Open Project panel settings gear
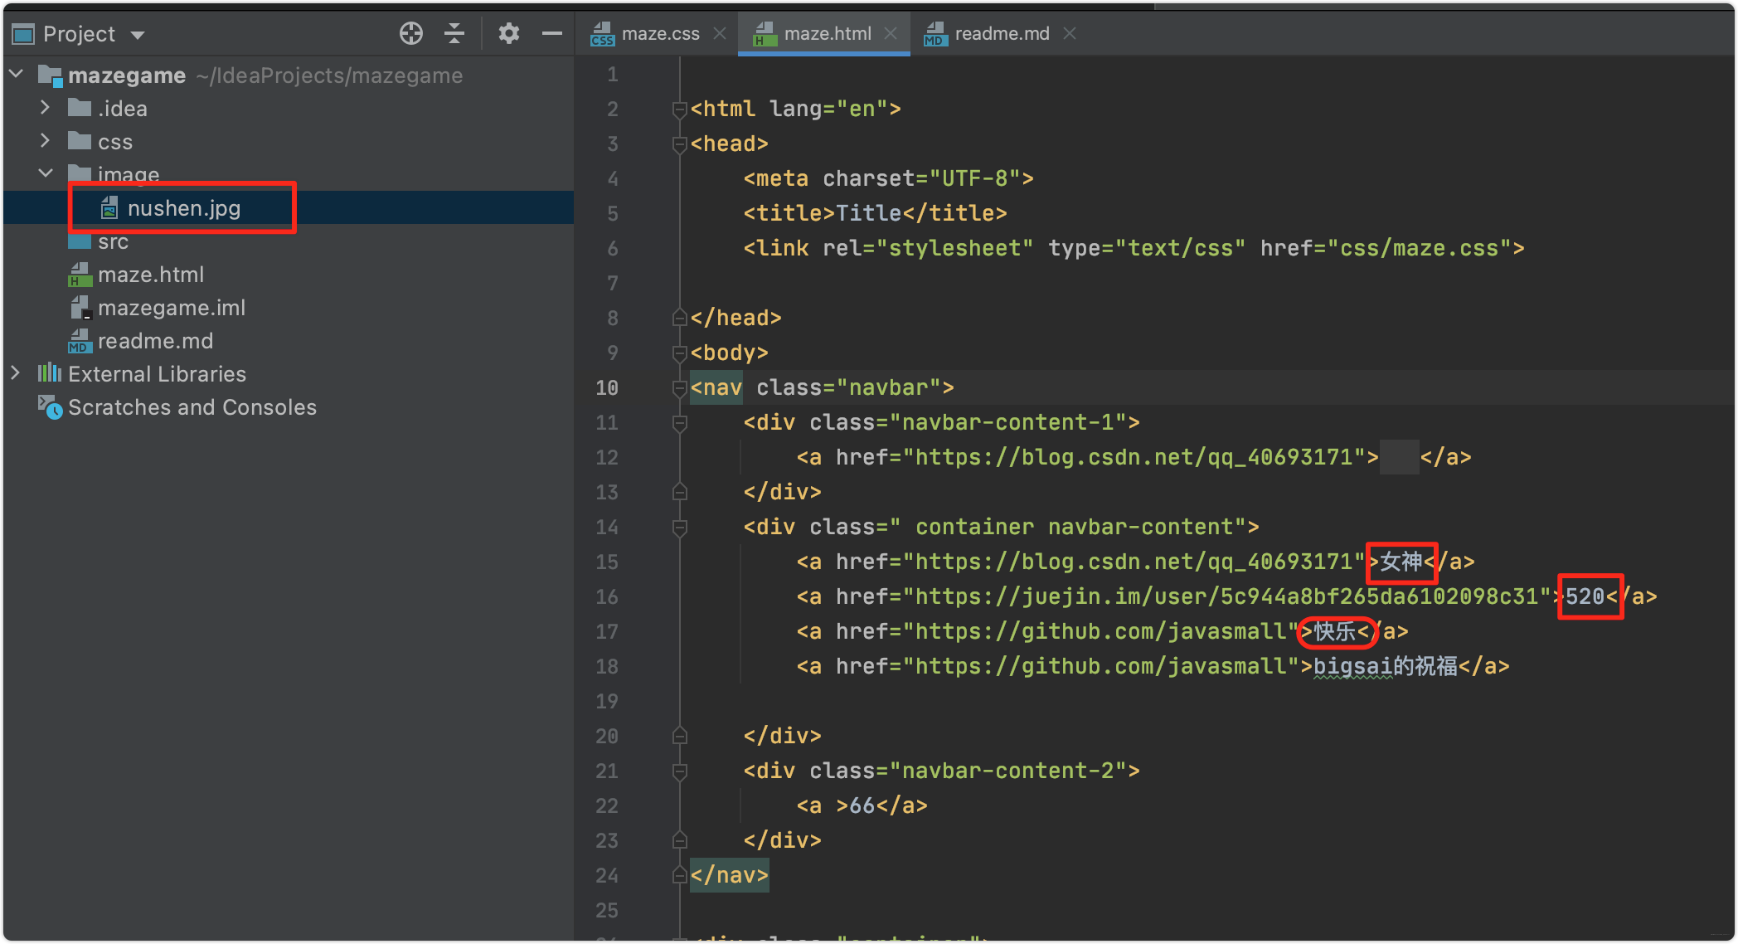The image size is (1738, 944). click(x=508, y=33)
